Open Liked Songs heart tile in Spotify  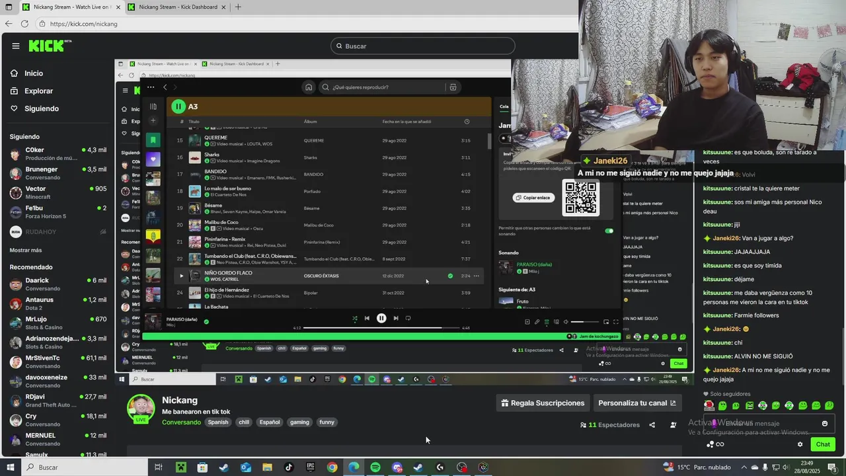(153, 159)
